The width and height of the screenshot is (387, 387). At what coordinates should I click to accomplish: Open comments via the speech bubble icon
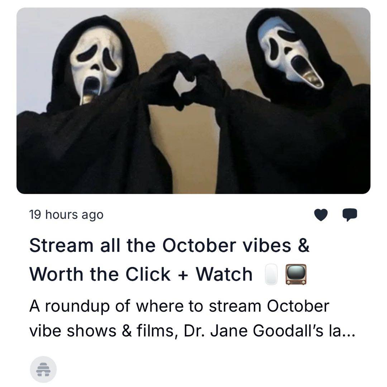coord(349,215)
